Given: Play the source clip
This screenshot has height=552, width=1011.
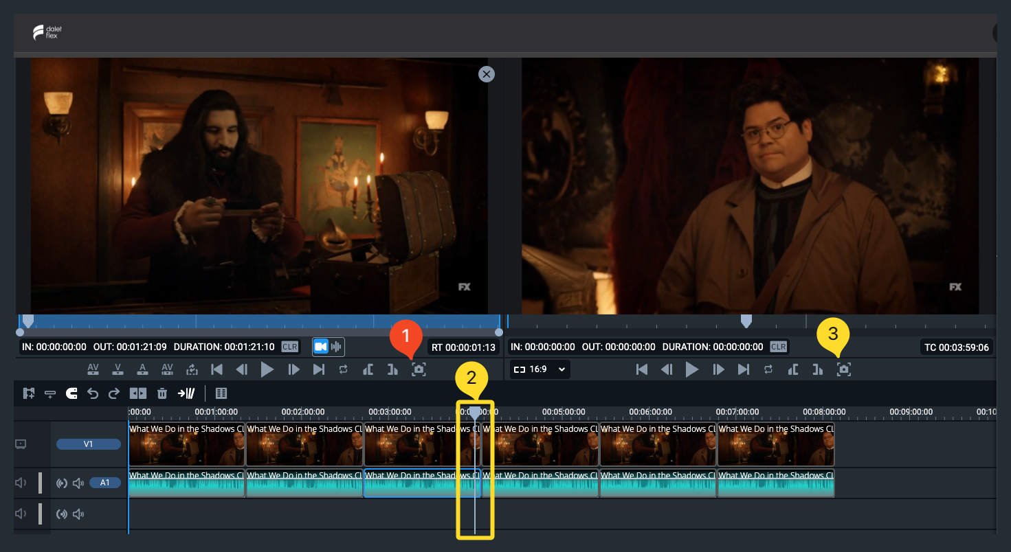Looking at the screenshot, I should [267, 369].
